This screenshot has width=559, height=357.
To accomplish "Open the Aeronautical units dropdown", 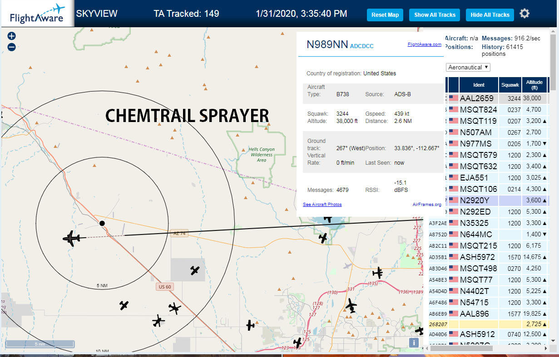I will pyautogui.click(x=469, y=67).
